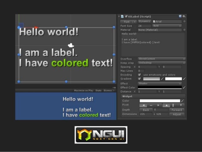The height and width of the screenshot is (152, 202).
Task: Open the Font type dropdown
Action: pos(128,22)
